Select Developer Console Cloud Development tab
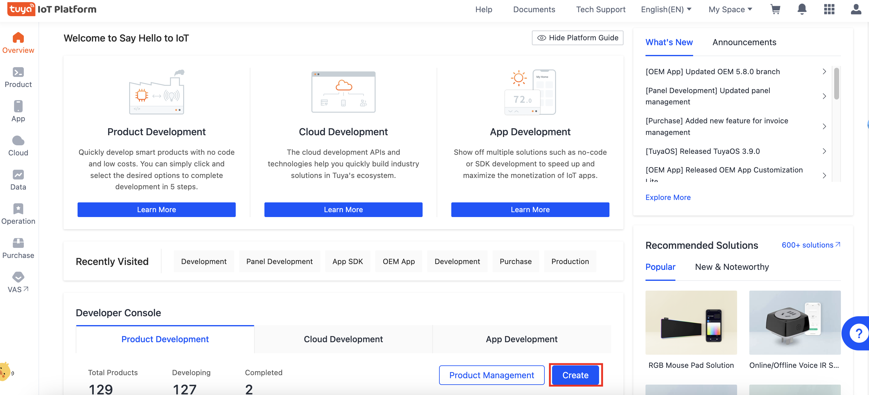This screenshot has width=869, height=395. tap(343, 339)
